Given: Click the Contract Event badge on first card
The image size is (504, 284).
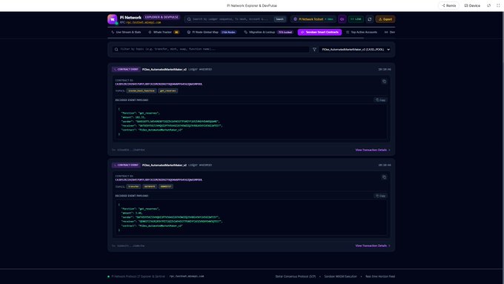Looking at the screenshot, I should coord(126,70).
